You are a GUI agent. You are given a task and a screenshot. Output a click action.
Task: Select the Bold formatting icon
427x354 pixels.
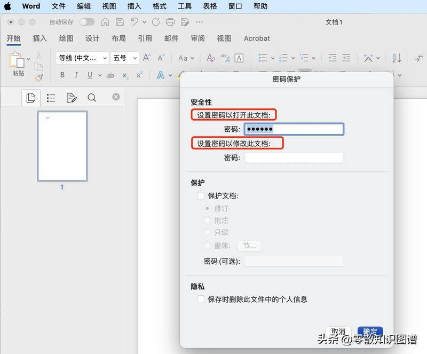62,76
